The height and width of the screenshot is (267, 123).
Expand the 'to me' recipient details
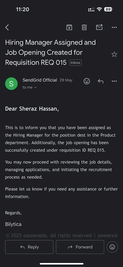click(30, 87)
